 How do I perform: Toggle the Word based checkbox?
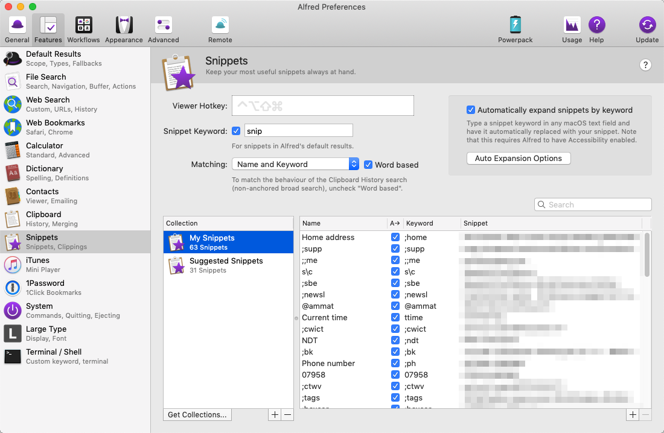coord(368,165)
